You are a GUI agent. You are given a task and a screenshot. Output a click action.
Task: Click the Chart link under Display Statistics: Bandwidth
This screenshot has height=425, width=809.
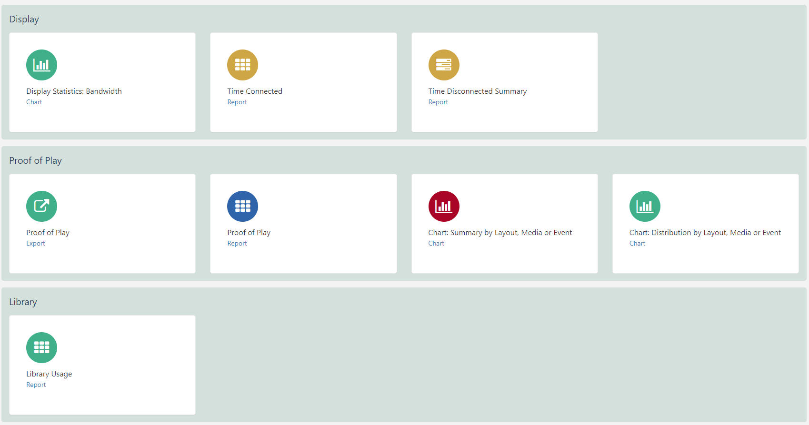pyautogui.click(x=34, y=102)
